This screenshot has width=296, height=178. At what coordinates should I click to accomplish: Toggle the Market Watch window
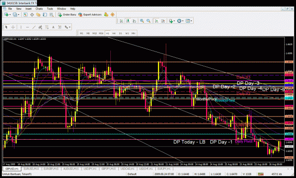point(25,15)
